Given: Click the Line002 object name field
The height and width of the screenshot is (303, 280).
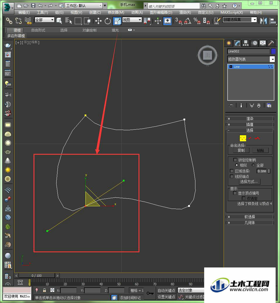Looking at the screenshot, I should point(249,51).
